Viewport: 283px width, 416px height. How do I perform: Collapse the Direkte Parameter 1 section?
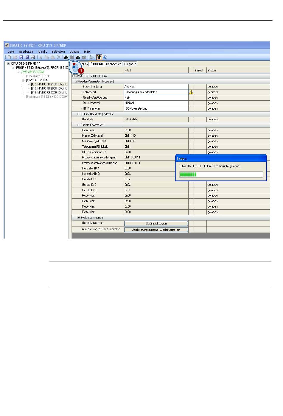click(79, 125)
